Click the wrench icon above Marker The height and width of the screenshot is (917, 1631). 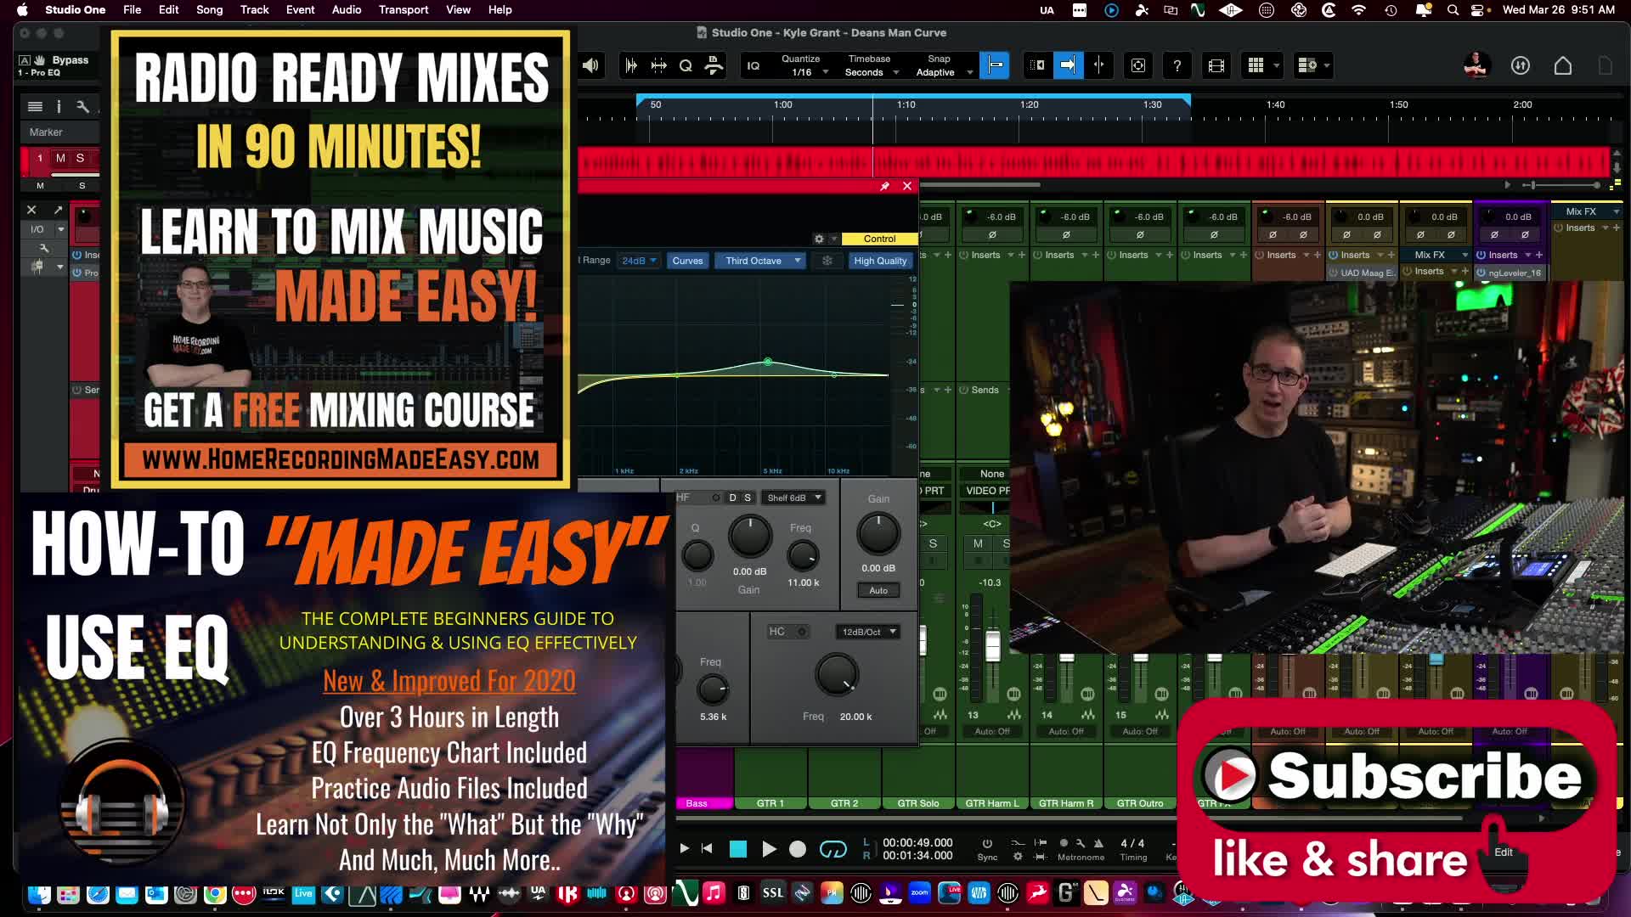pos(82,106)
